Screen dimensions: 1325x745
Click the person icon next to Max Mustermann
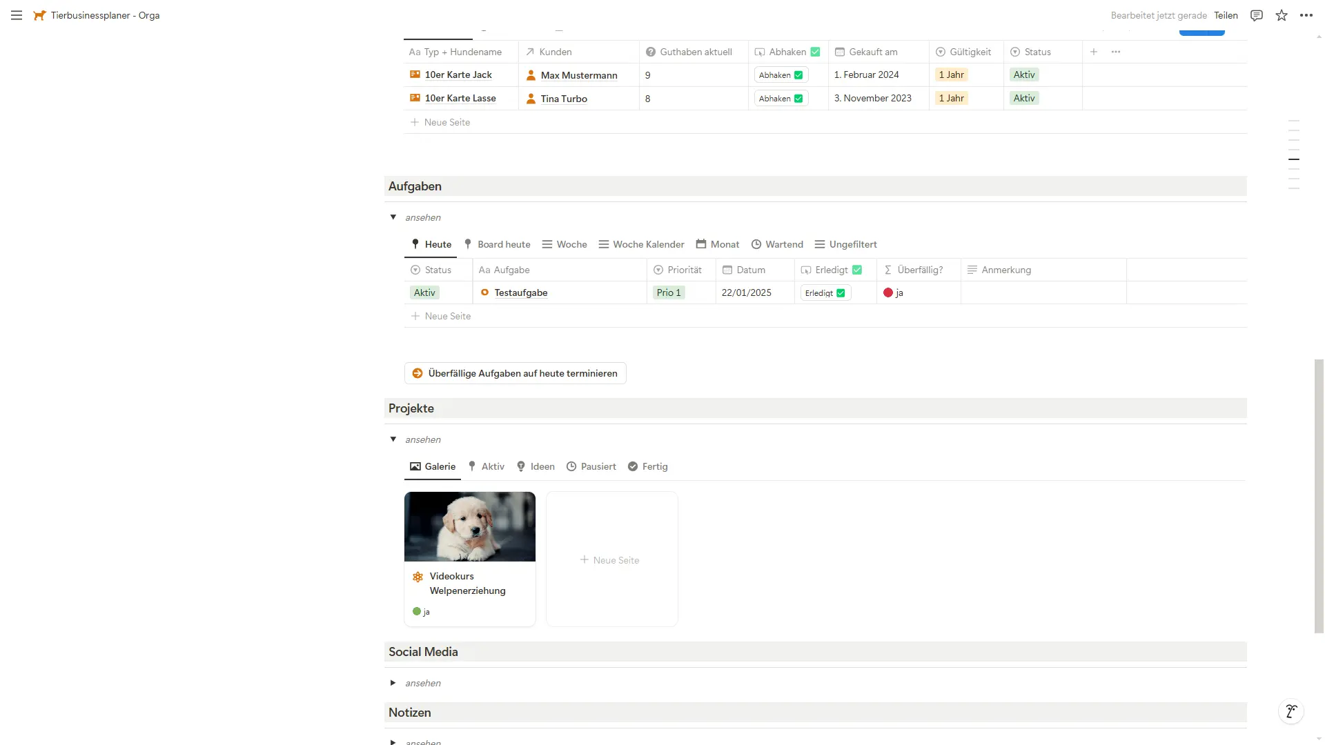[531, 75]
